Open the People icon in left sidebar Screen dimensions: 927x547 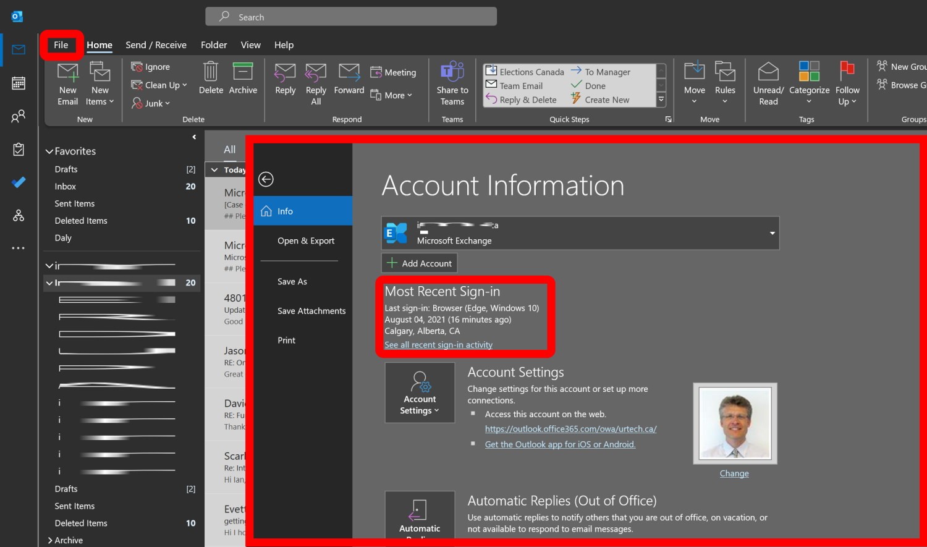[19, 116]
